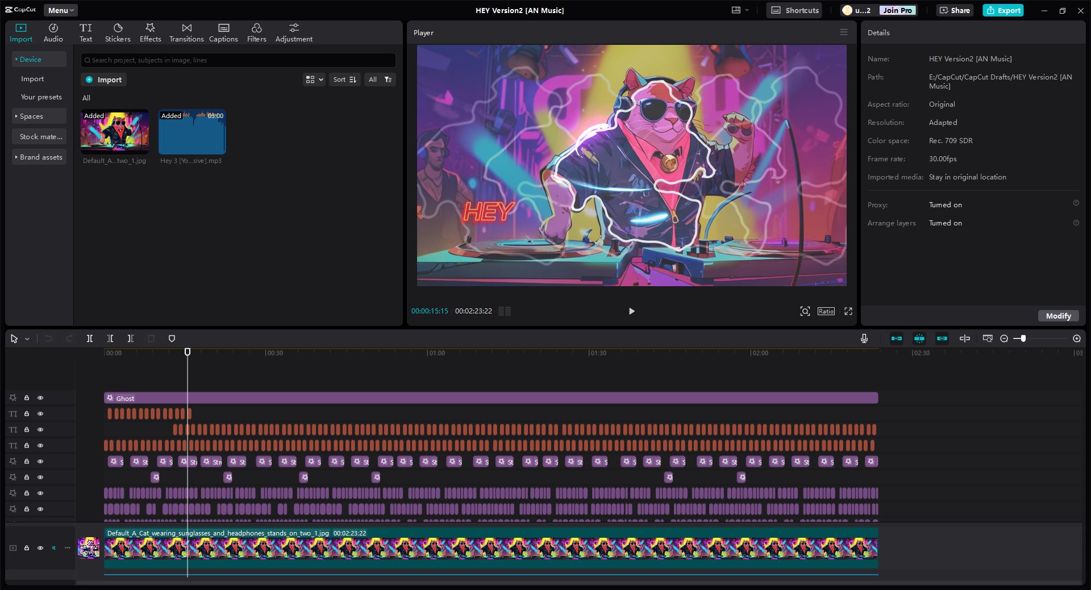Open the Effects panel
1091x590 pixels.
pyautogui.click(x=150, y=32)
